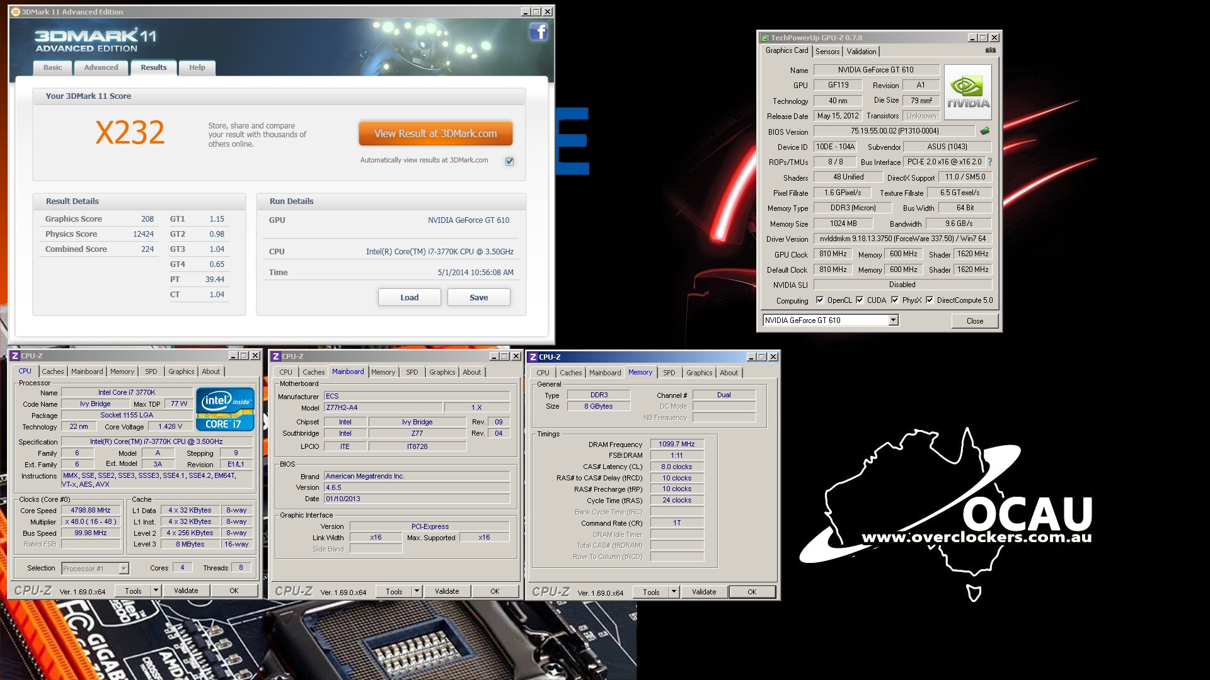Open Graphics tab in CPU-Z Mainboard window
Screen dimensions: 1210x680
point(442,372)
